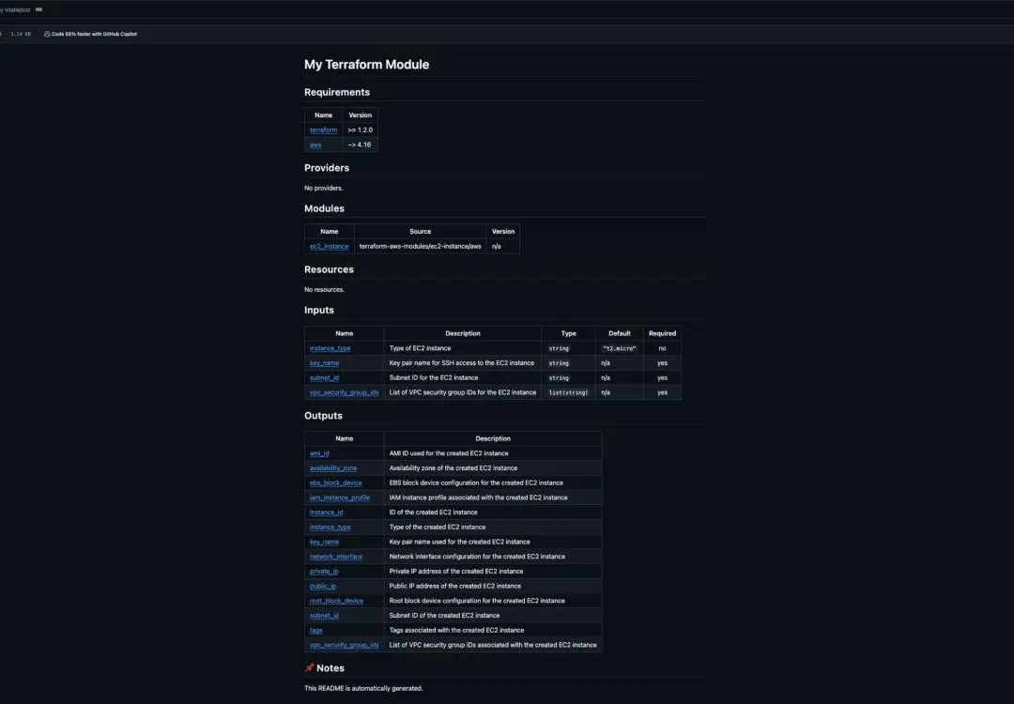This screenshot has width=1014, height=704.
Task: Click the Requirements heading
Action: pos(337,92)
